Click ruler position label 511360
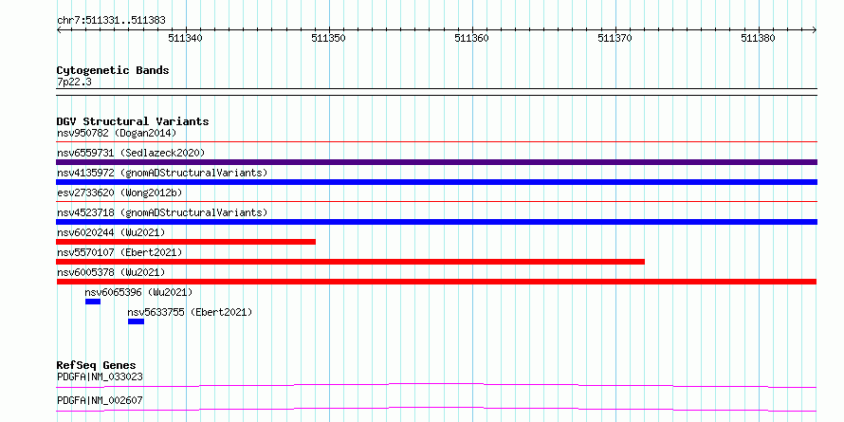 [471, 38]
